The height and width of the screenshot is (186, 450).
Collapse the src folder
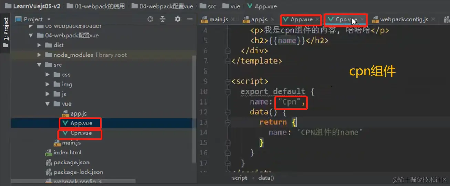pos(39,65)
